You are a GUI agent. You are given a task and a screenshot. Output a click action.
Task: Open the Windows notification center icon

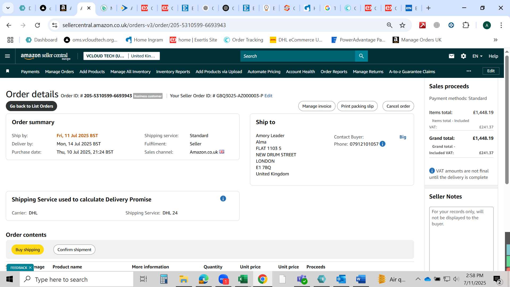[497, 279]
